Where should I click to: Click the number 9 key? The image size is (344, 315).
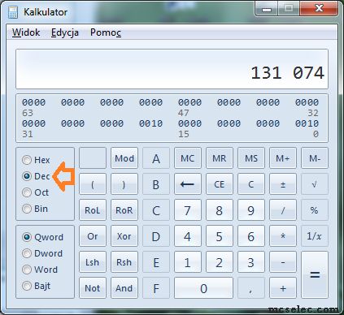(251, 210)
